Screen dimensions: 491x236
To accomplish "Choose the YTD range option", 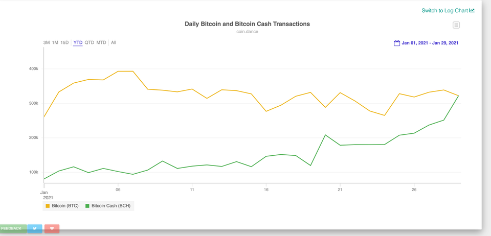I will (x=78, y=42).
